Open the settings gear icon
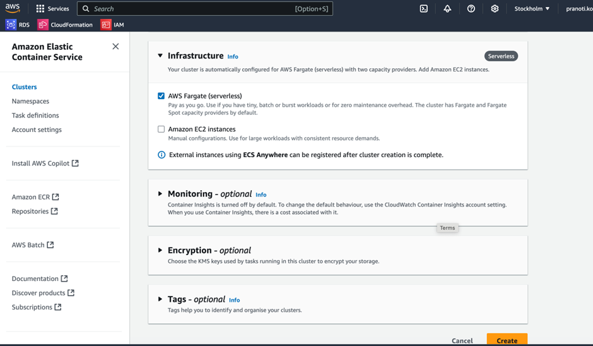Image resolution: width=593 pixels, height=346 pixels. [495, 9]
